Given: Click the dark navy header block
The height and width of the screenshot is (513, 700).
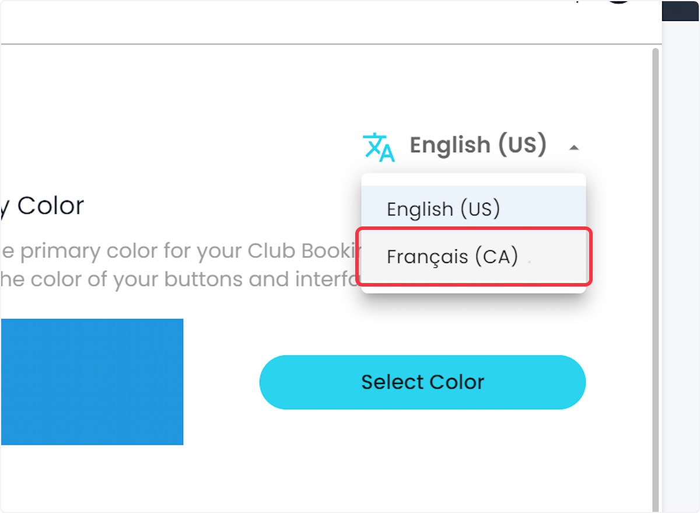Looking at the screenshot, I should [x=681, y=10].
